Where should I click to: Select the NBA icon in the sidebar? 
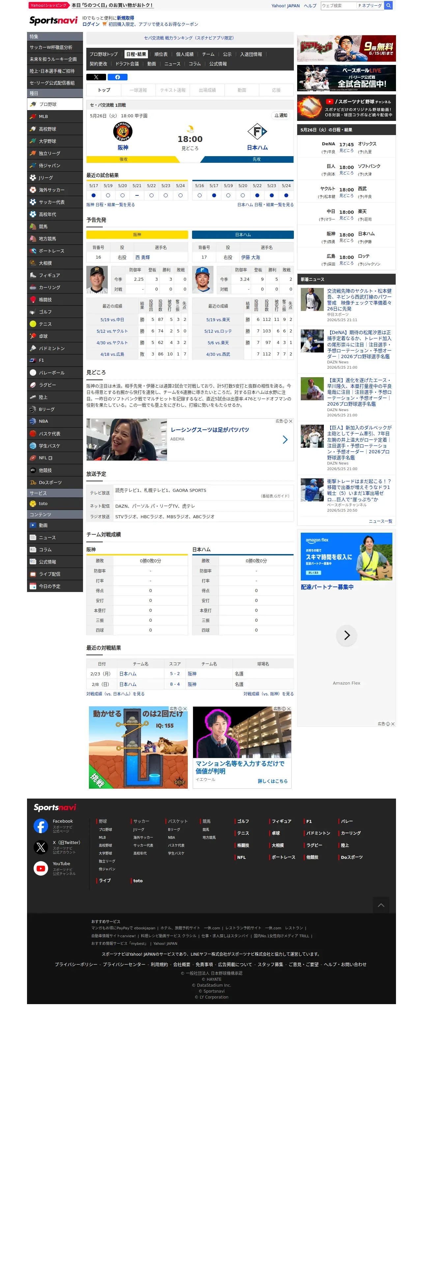[33, 422]
